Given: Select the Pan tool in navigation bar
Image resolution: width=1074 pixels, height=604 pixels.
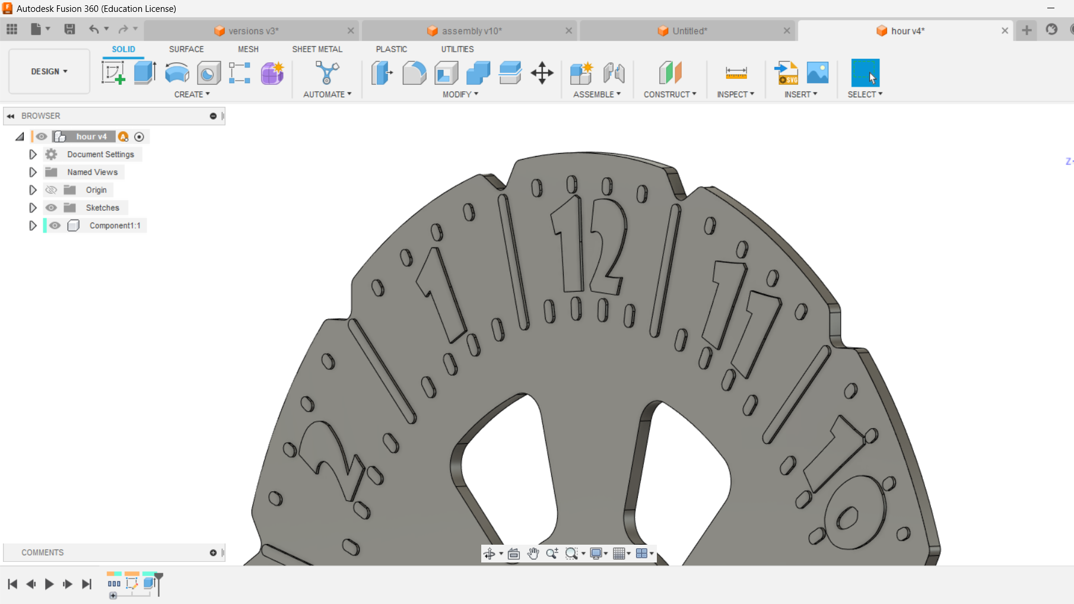Looking at the screenshot, I should tap(532, 553).
